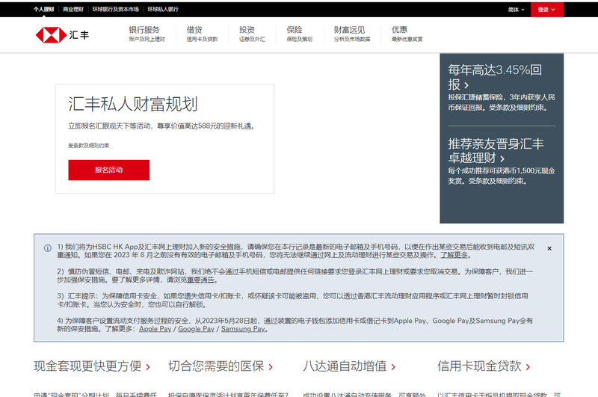Open the 银行服务 menu

tap(147, 34)
